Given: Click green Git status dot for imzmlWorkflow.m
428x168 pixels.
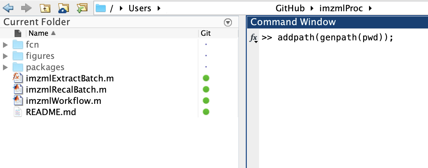Looking at the screenshot, I should 206,101.
